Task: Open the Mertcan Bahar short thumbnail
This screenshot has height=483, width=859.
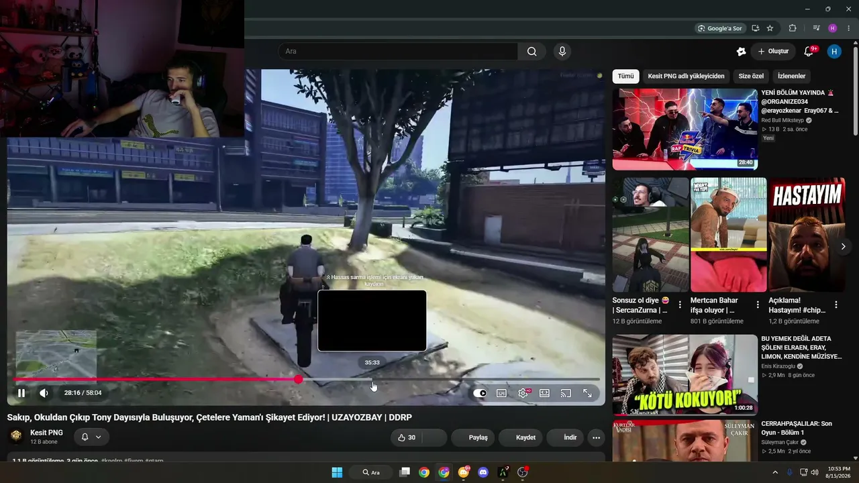Action: click(x=728, y=235)
